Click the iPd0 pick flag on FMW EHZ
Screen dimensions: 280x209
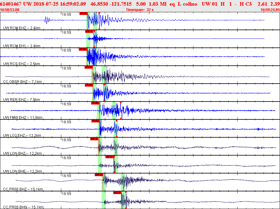95,103
